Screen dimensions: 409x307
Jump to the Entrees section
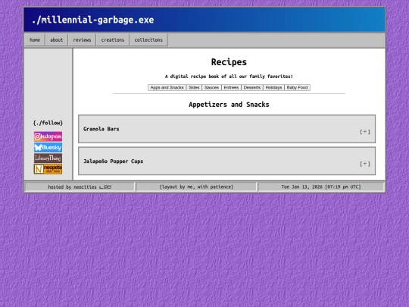pos(231,87)
